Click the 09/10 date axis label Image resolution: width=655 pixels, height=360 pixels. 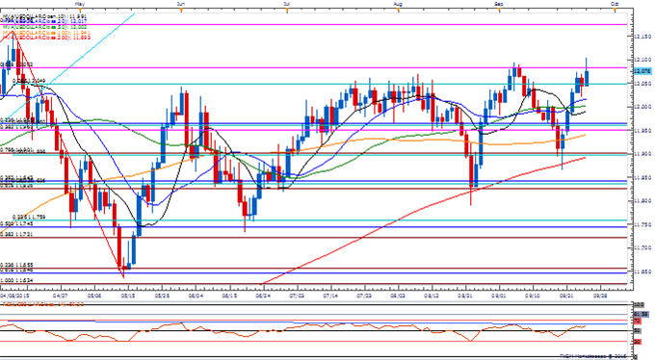click(x=533, y=295)
